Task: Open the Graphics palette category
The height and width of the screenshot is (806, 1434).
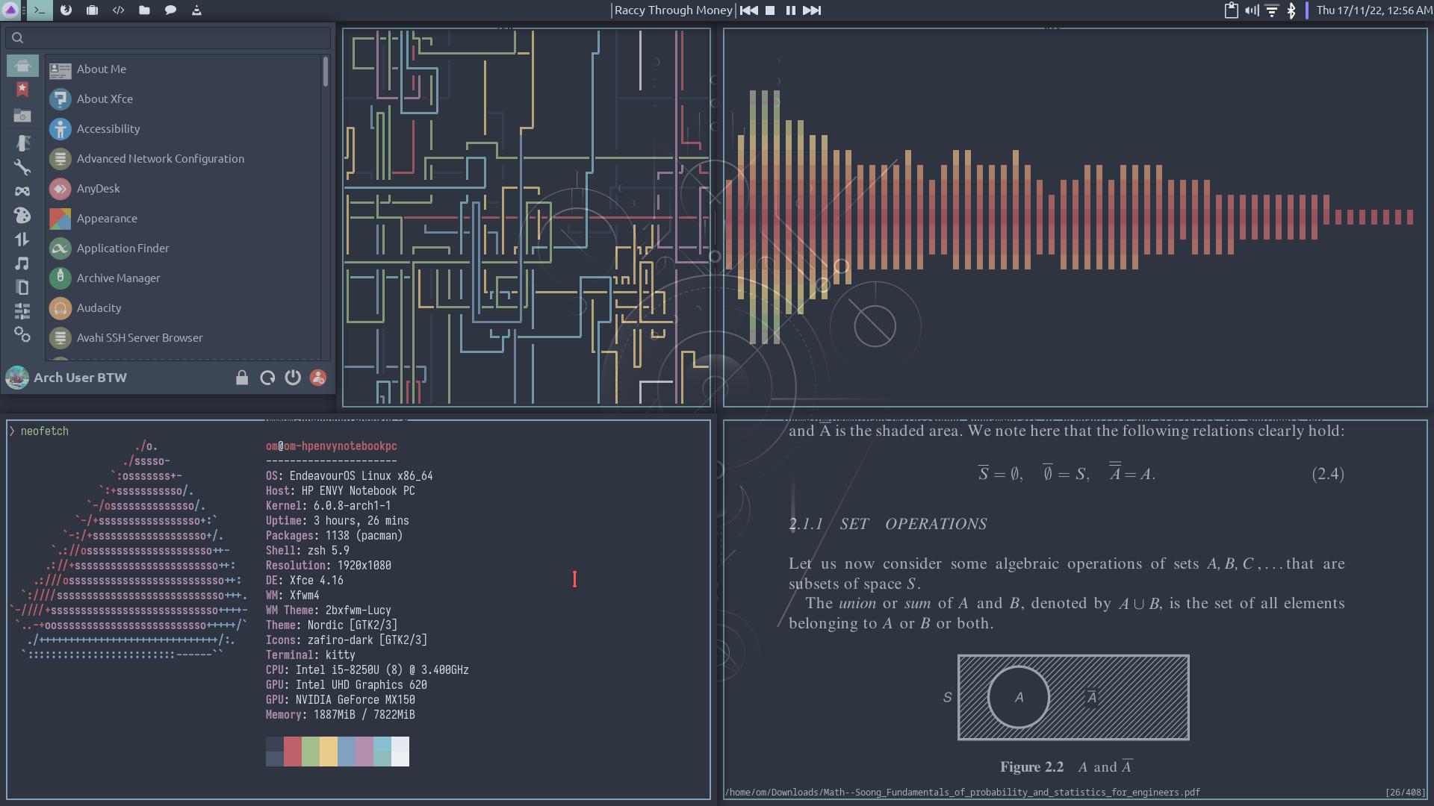Action: coord(22,216)
